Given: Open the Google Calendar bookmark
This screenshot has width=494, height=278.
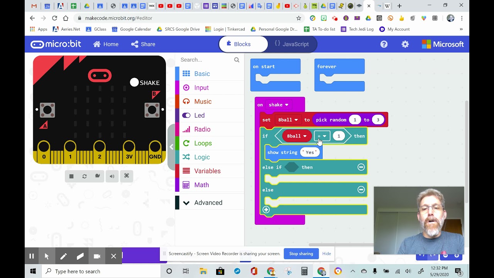Looking at the screenshot, I should click(132, 29).
